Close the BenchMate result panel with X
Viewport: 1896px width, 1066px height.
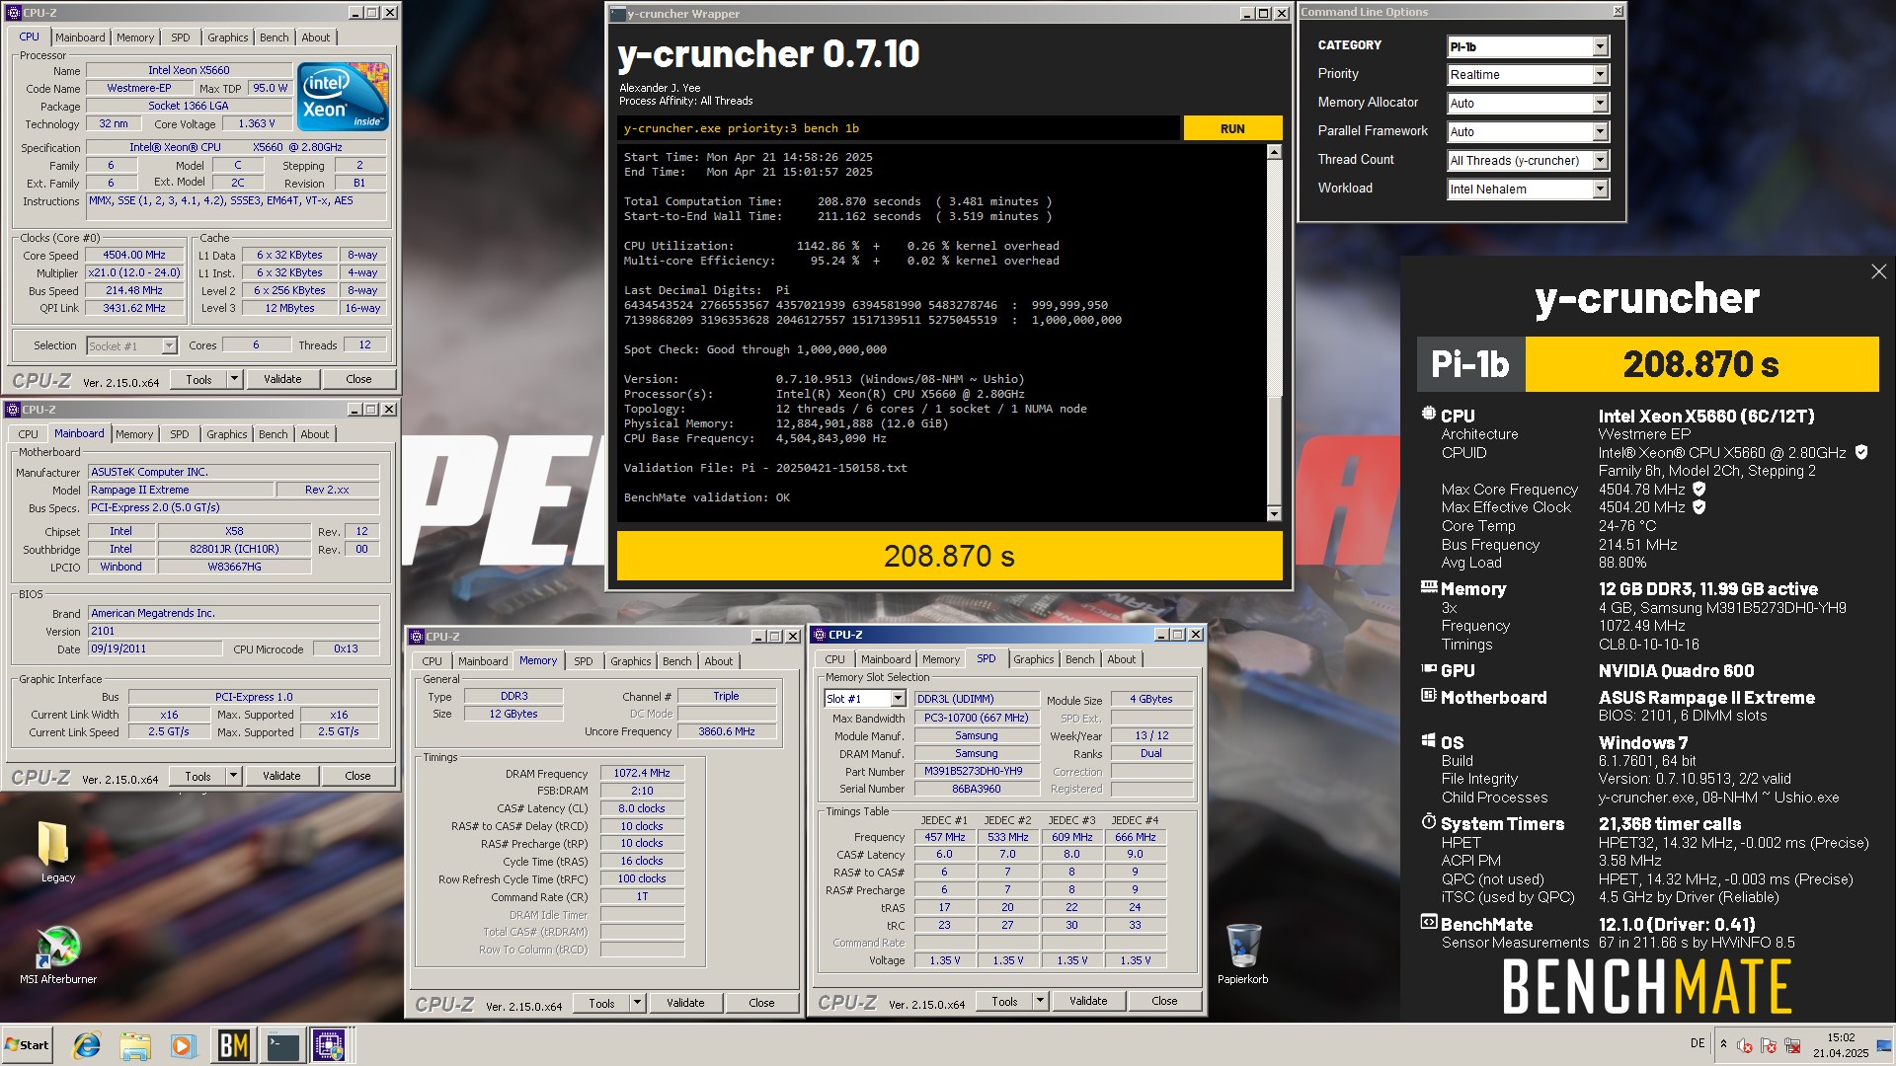pyautogui.click(x=1878, y=271)
